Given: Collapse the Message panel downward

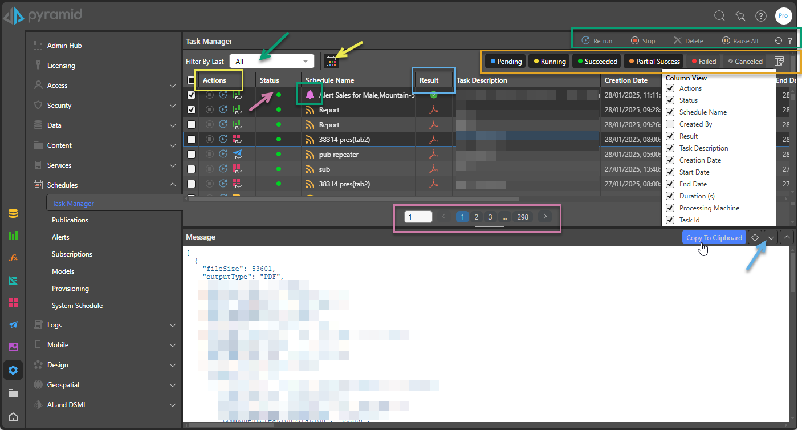Looking at the screenshot, I should 771,237.
